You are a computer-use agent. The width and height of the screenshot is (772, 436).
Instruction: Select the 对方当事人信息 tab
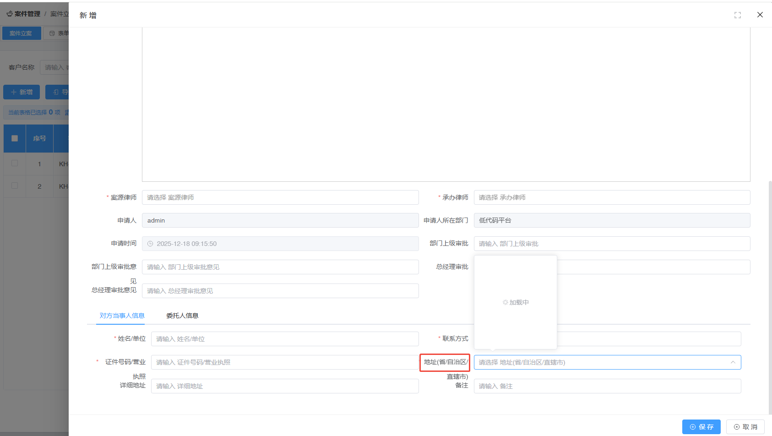122,316
